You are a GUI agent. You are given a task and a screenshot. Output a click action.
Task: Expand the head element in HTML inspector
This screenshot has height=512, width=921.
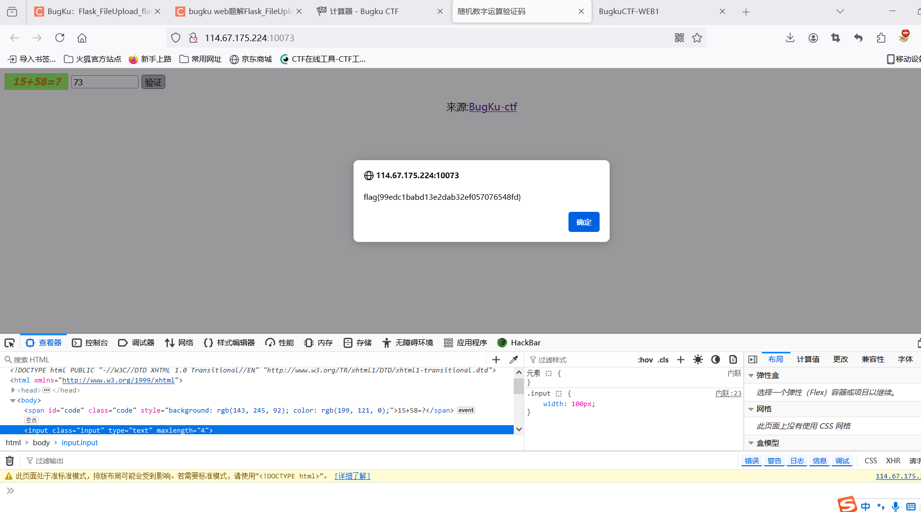pos(13,390)
